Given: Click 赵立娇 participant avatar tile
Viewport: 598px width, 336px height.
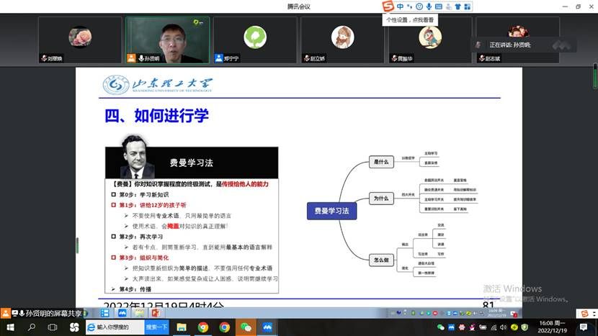Looking at the screenshot, I should pyautogui.click(x=342, y=40).
